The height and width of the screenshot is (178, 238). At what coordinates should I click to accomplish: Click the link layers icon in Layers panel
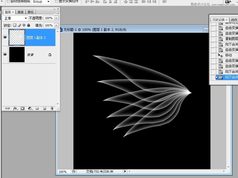click(7, 108)
